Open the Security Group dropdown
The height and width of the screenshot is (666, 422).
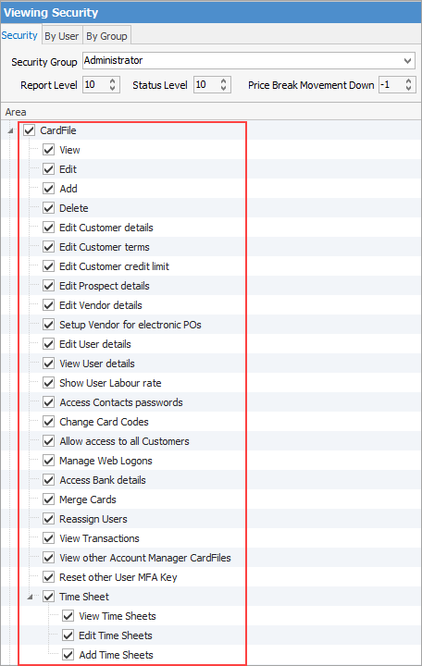coord(407,61)
